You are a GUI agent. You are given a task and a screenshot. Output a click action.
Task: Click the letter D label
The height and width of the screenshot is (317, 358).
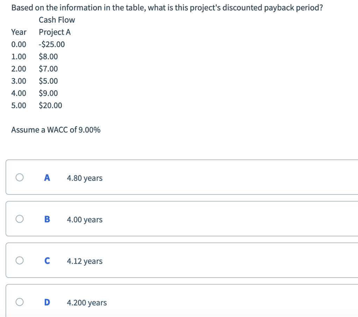(47, 302)
